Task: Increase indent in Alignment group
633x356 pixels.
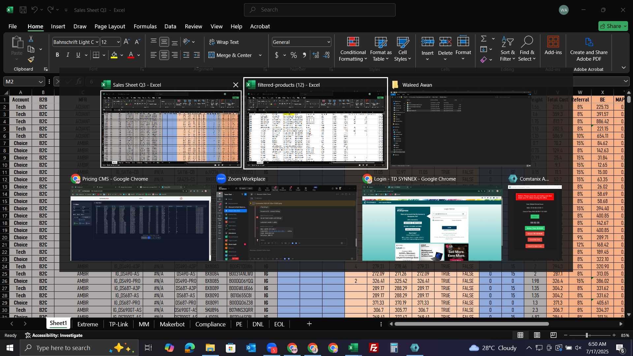Action: (x=197, y=55)
